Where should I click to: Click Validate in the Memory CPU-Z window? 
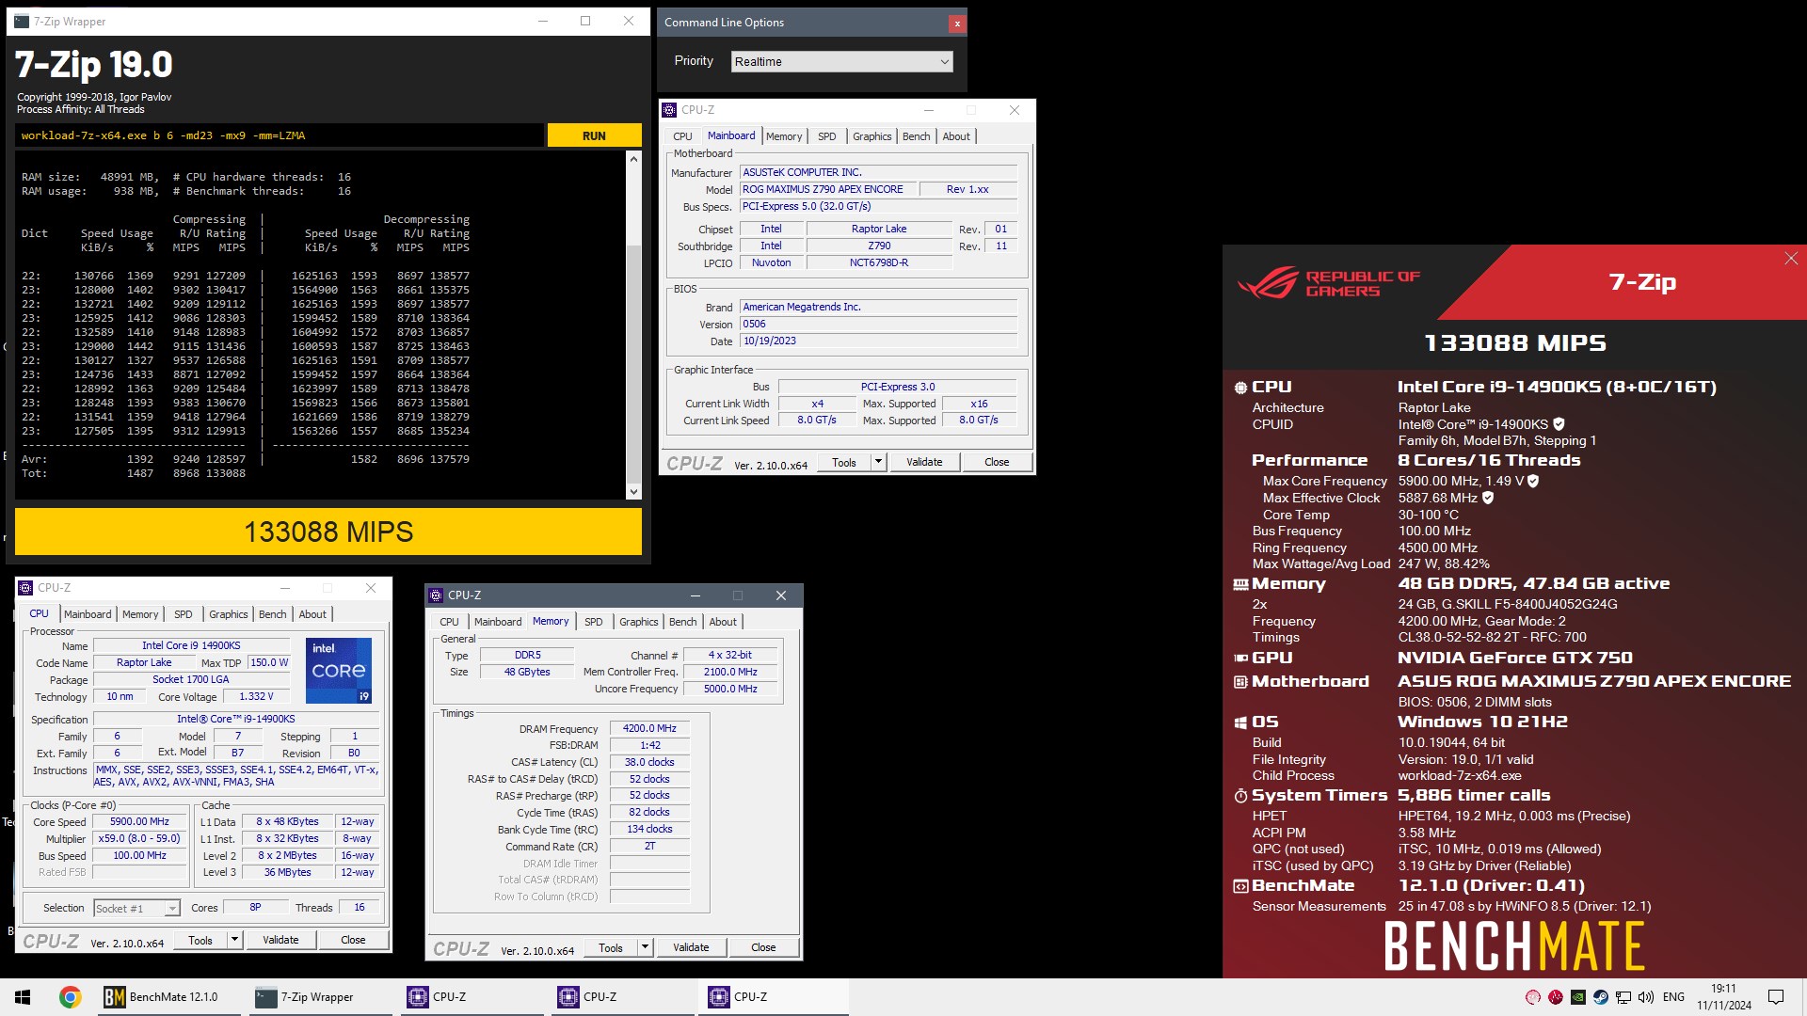691,947
